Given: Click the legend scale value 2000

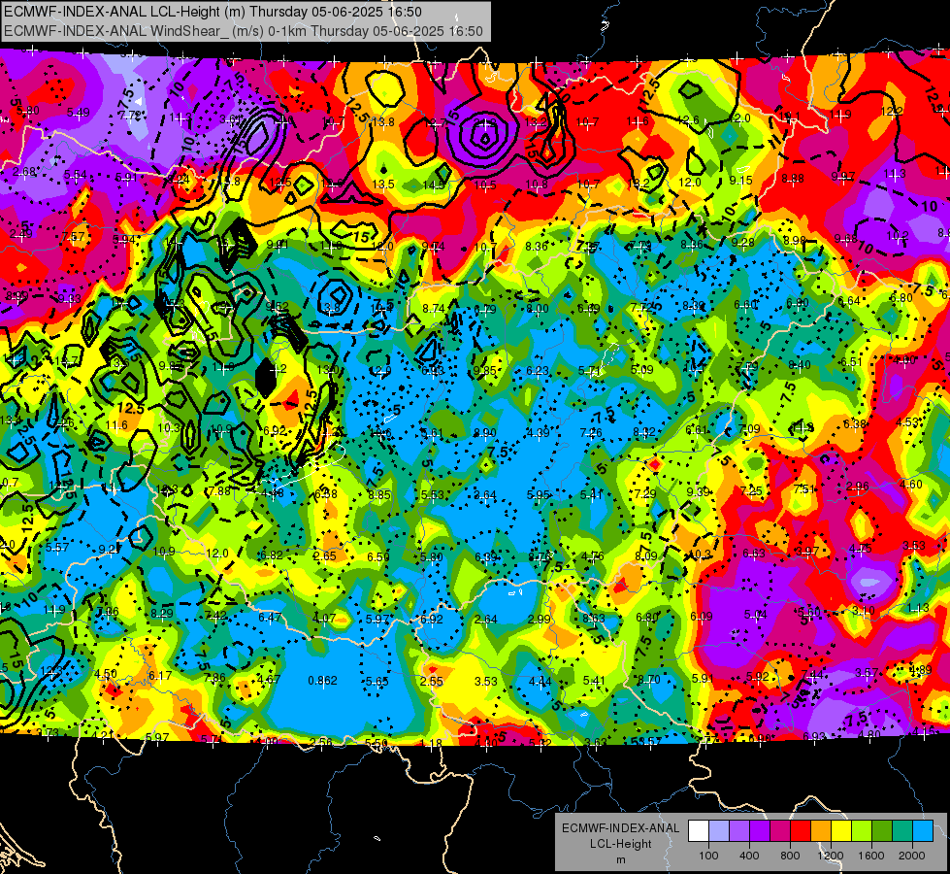Looking at the screenshot, I should click(912, 856).
